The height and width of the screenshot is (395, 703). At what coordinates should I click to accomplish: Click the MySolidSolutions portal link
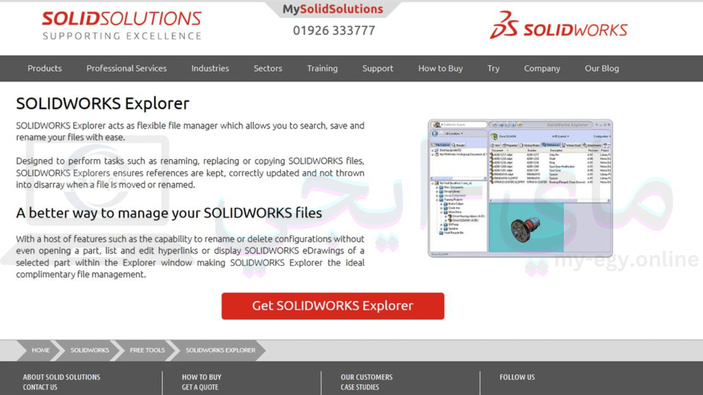(x=335, y=9)
